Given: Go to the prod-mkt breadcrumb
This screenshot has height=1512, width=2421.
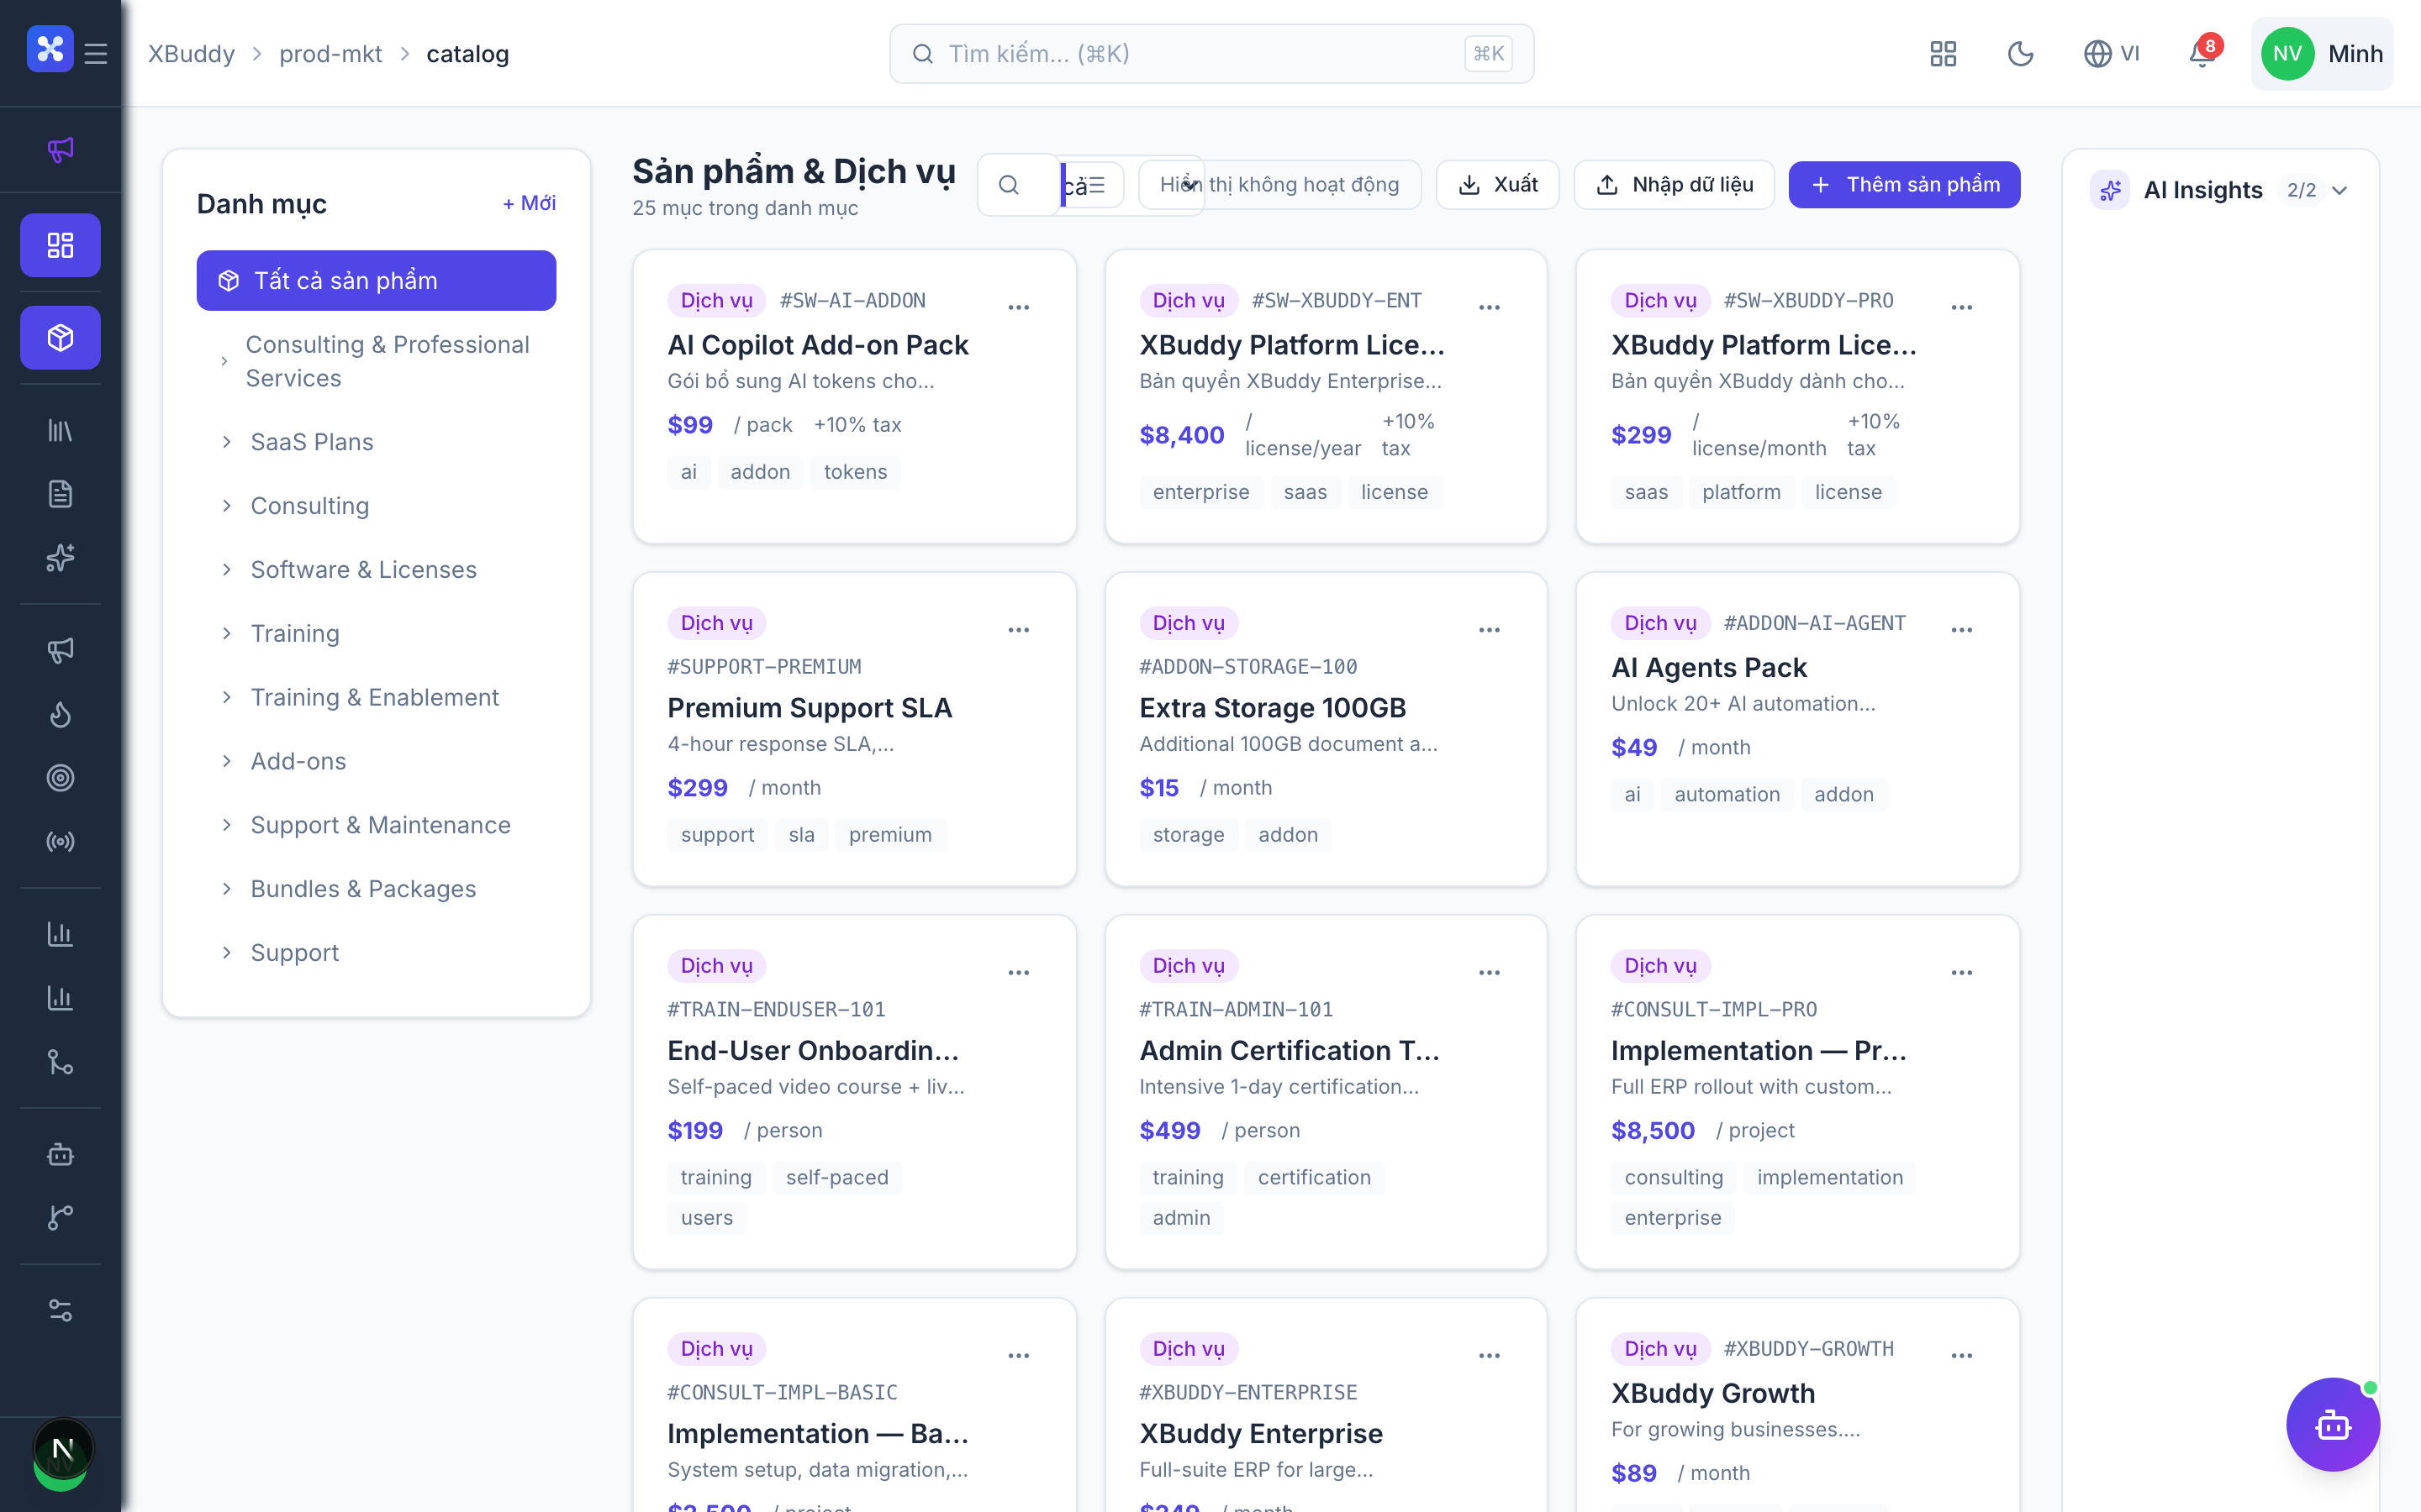Looking at the screenshot, I should click(x=330, y=54).
